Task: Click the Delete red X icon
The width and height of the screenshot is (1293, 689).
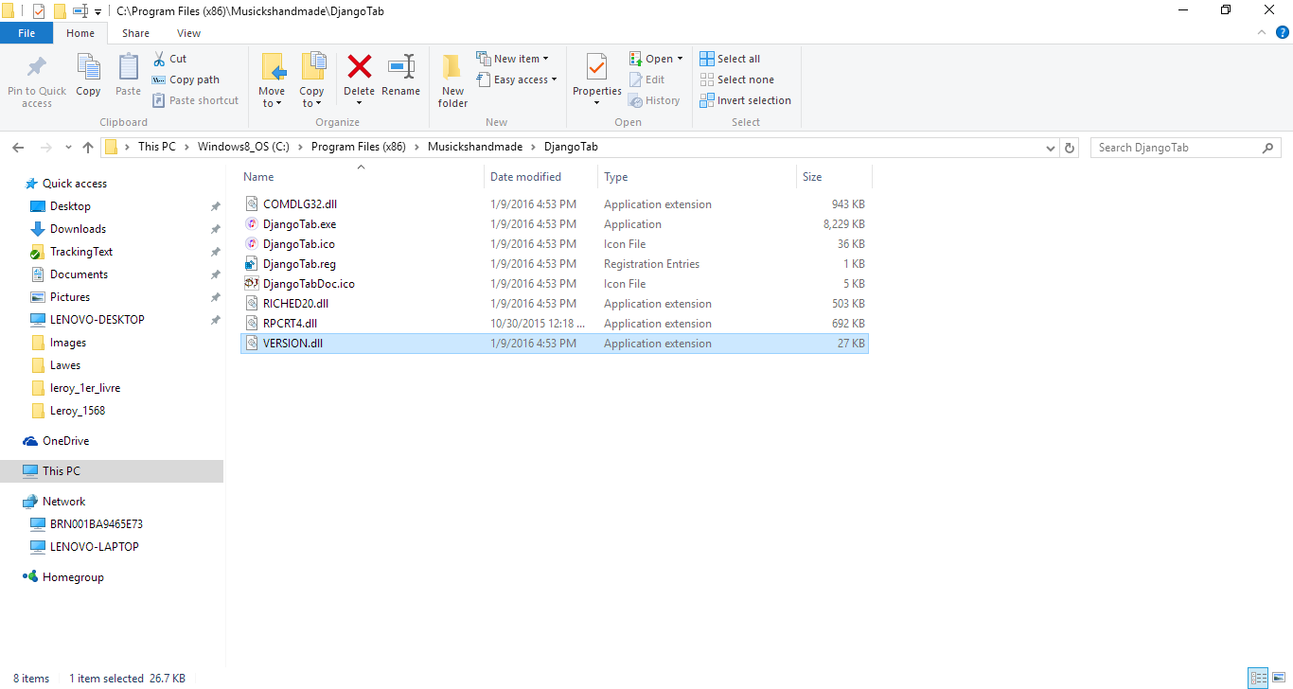Action: [x=359, y=68]
